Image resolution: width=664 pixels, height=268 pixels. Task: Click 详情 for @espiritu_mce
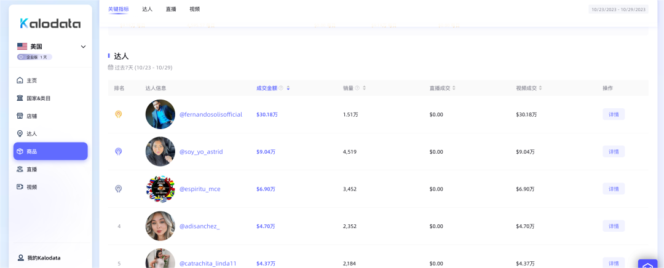click(x=614, y=189)
